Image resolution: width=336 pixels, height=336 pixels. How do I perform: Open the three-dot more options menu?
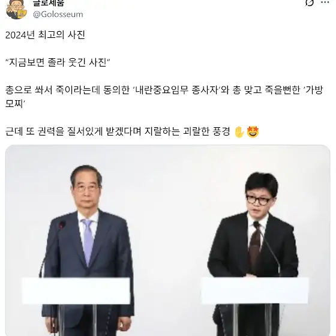pos(325,2)
